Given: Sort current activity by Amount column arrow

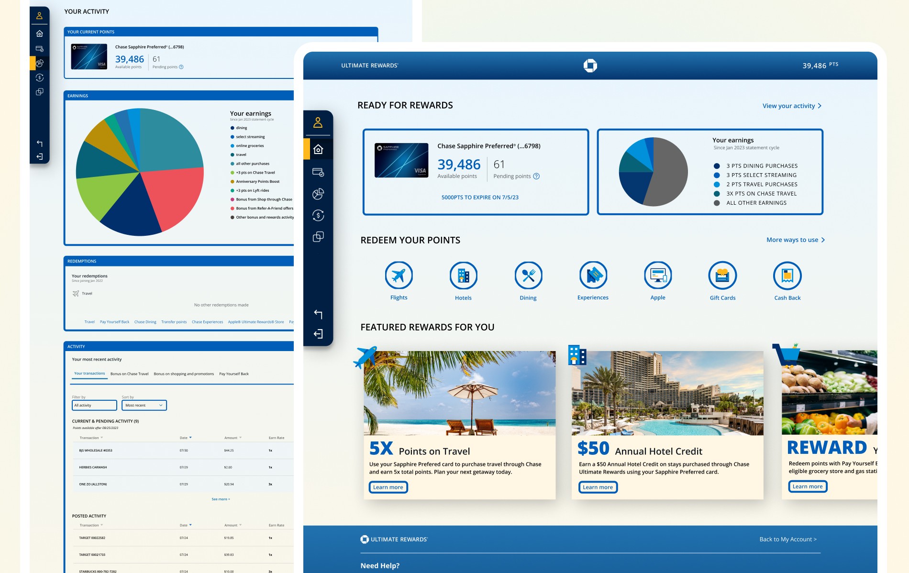Looking at the screenshot, I should pos(240,438).
